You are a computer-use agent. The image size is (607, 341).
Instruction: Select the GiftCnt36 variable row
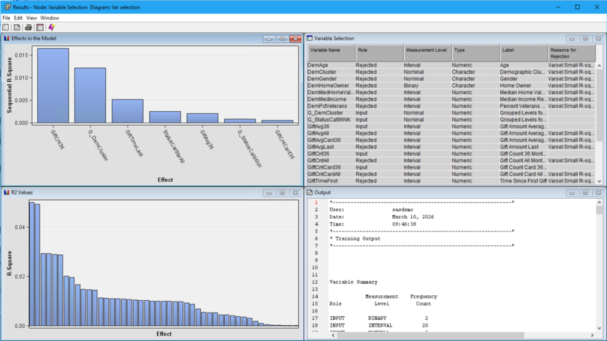(x=451, y=154)
